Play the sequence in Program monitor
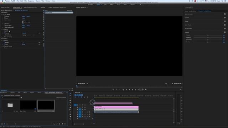Screen dimensions: 228x128 [x=129, y=89]
